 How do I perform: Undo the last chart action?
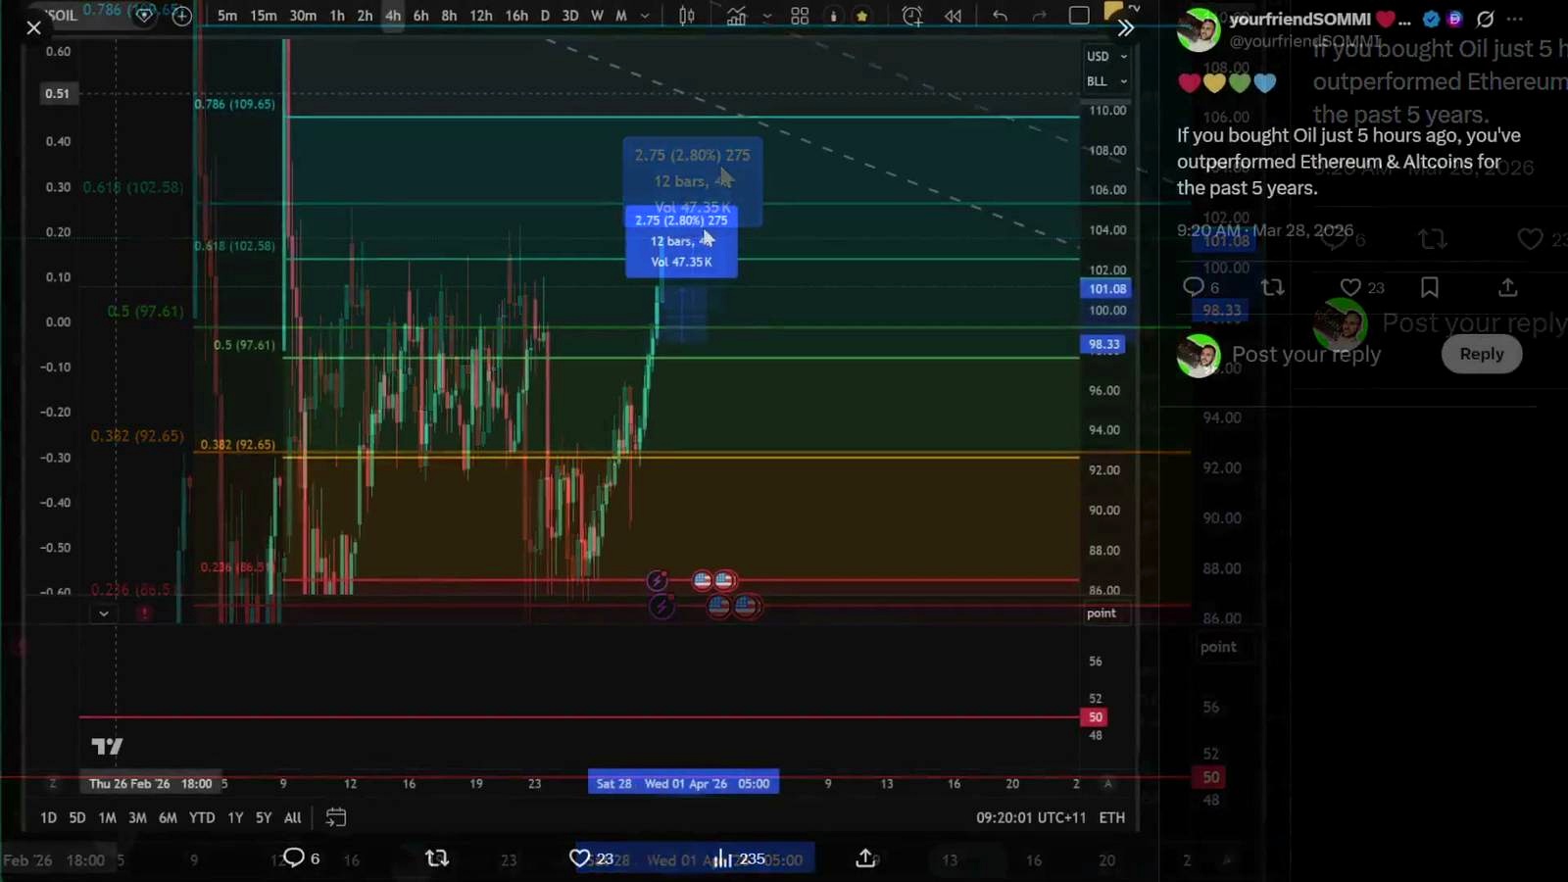(x=1000, y=16)
